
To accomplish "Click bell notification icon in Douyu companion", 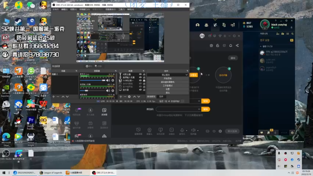I will 230,45.
